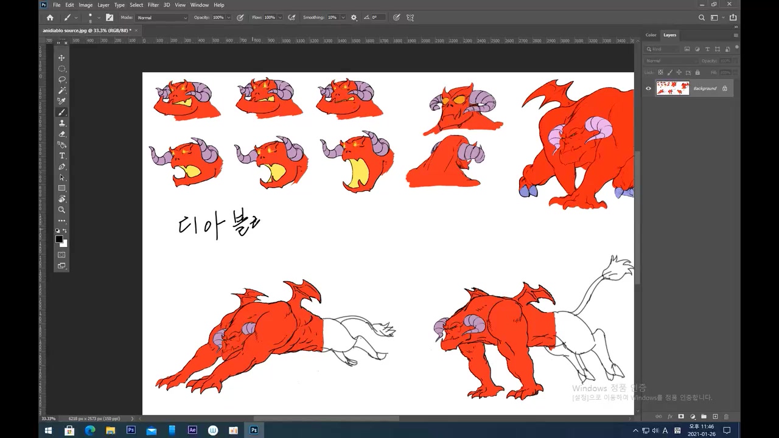Select the Clone Stamp tool
779x438 pixels.
point(61,123)
